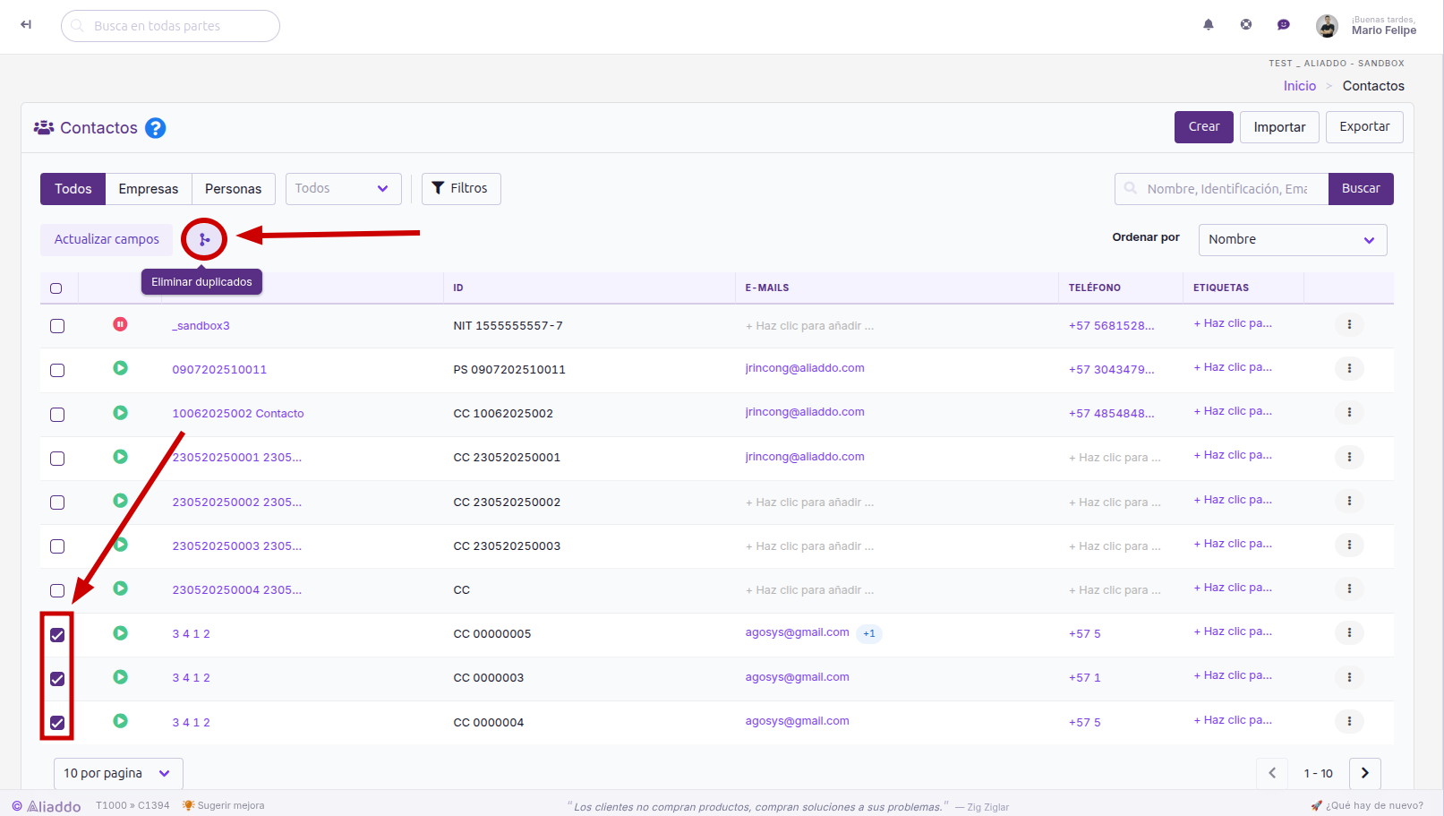Open the chat bubble icon in header

pyautogui.click(x=1284, y=25)
